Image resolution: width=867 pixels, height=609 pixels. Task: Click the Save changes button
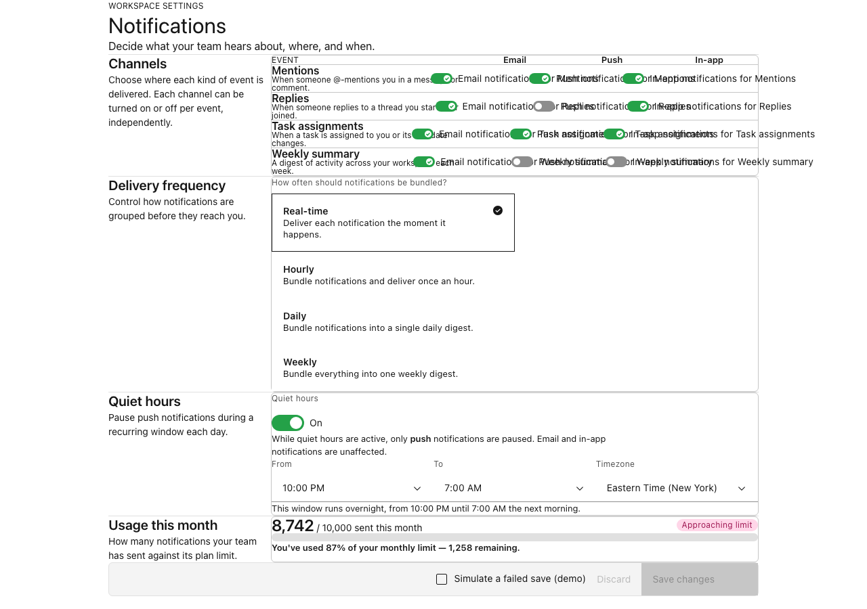tap(700, 579)
